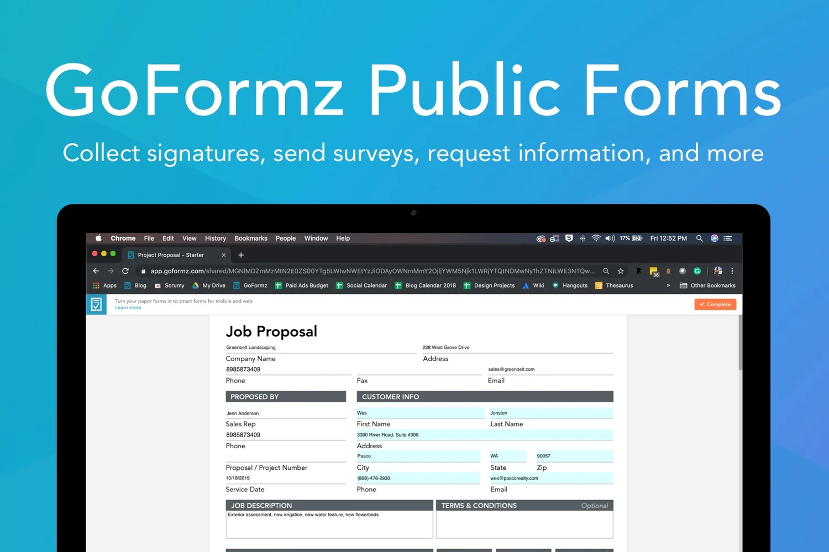The width and height of the screenshot is (829, 552).
Task: Open Spotlight search in menu bar
Action: [699, 238]
